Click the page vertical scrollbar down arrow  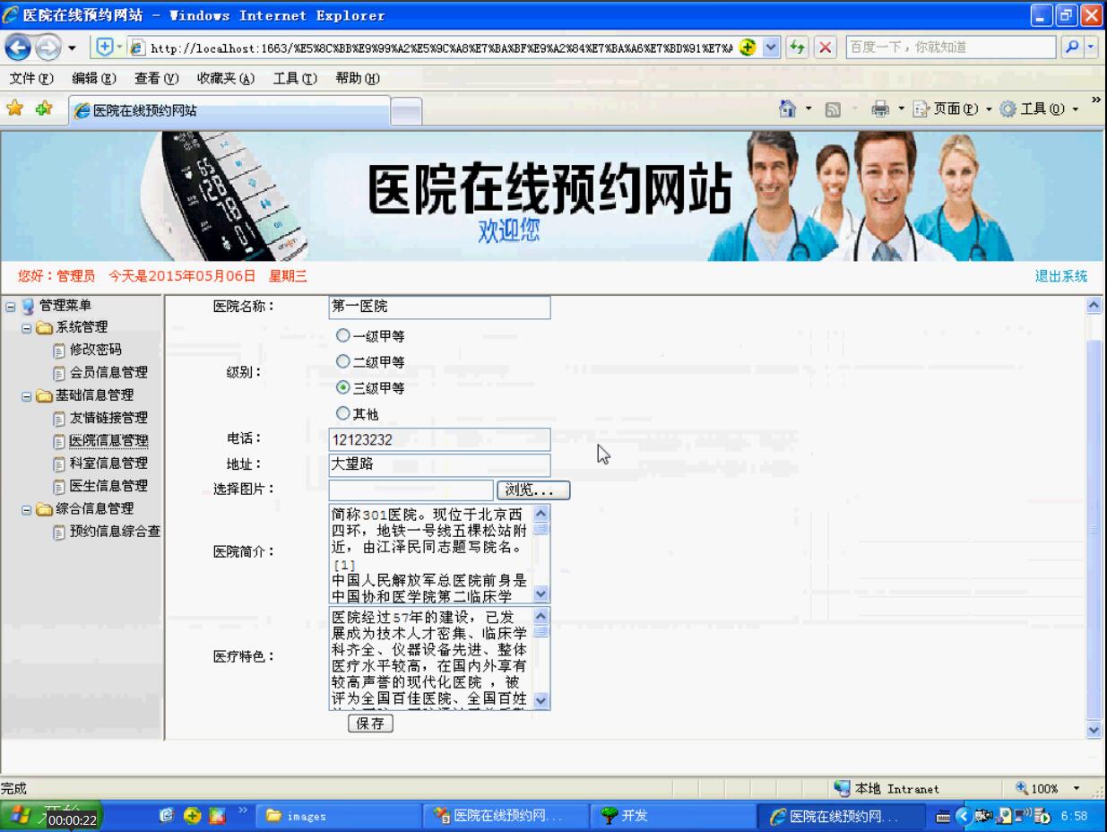(x=1094, y=731)
